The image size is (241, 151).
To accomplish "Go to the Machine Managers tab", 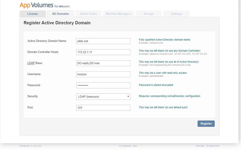I will [118, 14].
